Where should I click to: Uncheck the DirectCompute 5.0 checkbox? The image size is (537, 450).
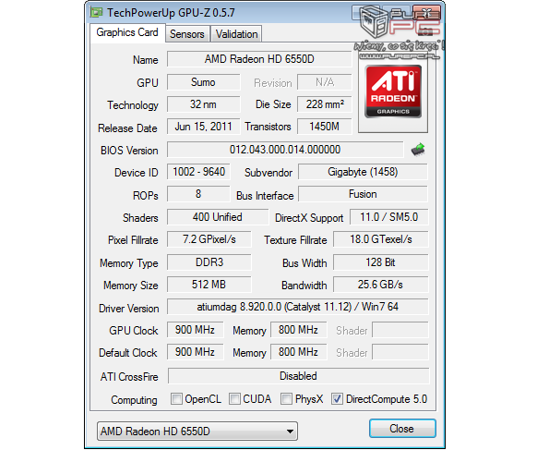point(337,399)
